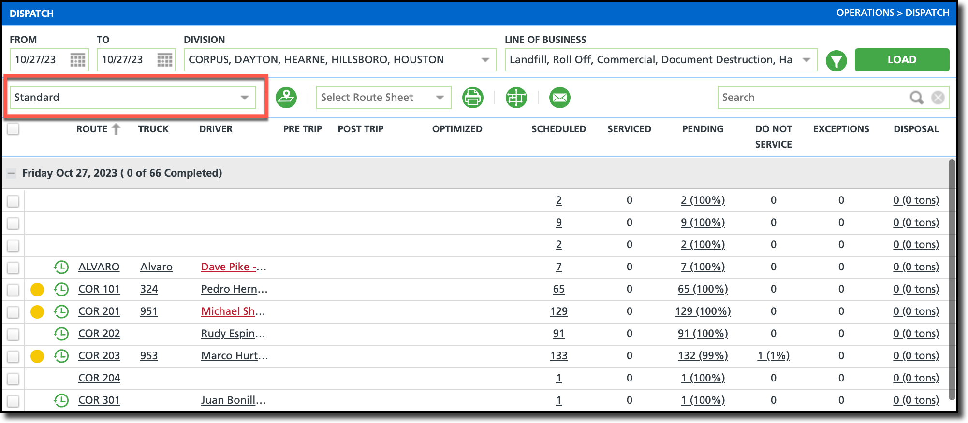Open the FROM date calendar picker
Image resolution: width=968 pixels, height=423 pixels.
coord(78,60)
